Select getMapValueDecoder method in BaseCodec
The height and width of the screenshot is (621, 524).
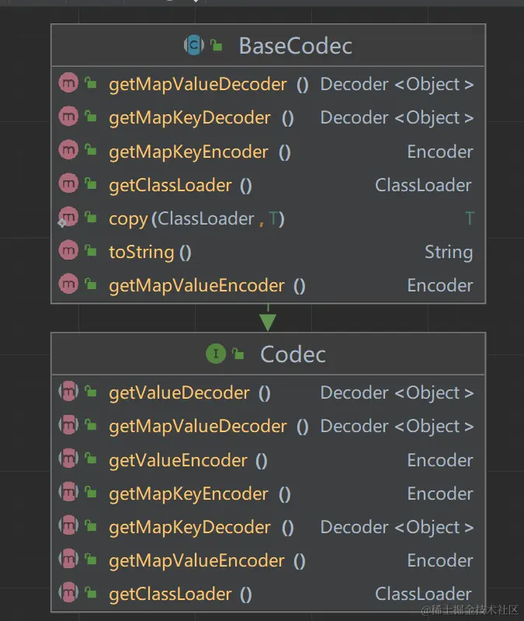click(268, 84)
